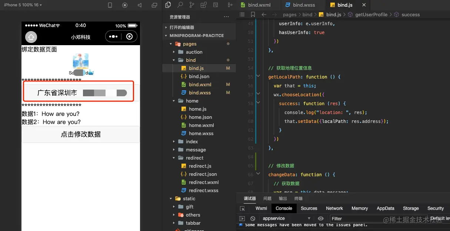
Task: Toggle the simulator mute speaker icon
Action: point(140,5)
